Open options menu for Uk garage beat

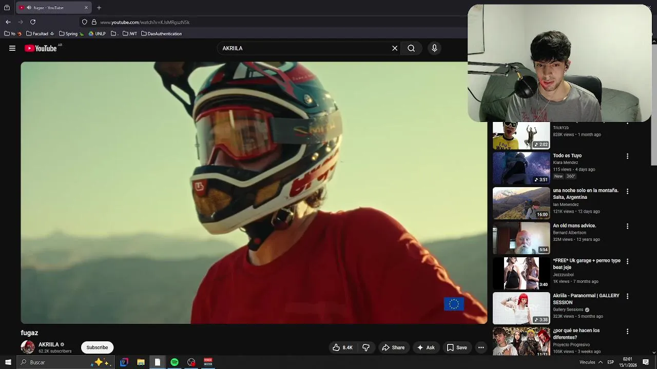point(627,261)
